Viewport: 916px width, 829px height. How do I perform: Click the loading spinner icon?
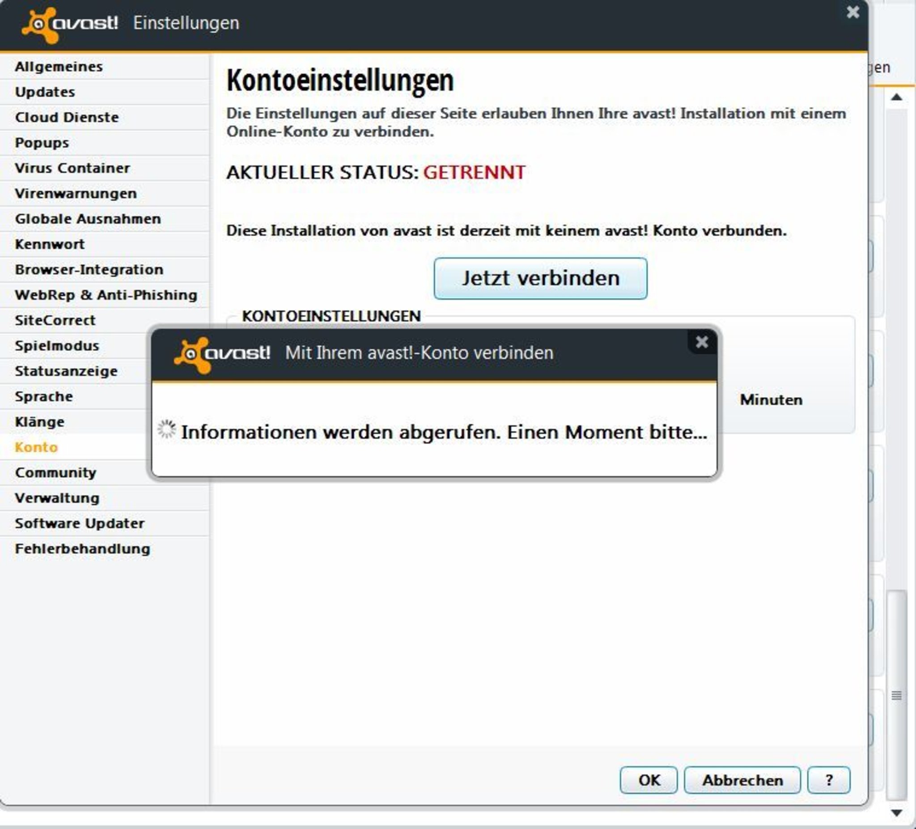point(166,429)
